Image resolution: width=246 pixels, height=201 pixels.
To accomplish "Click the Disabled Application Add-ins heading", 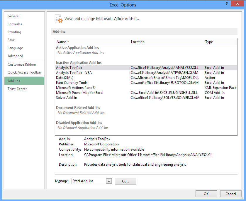I will pyautogui.click(x=79, y=123).
